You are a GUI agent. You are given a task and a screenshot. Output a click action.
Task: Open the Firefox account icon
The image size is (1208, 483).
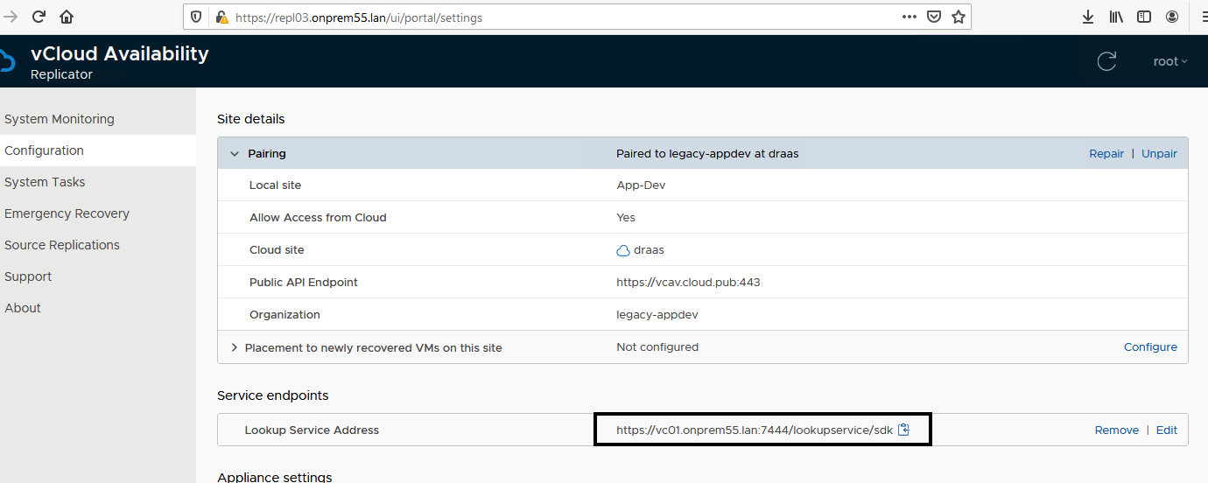(x=1172, y=17)
